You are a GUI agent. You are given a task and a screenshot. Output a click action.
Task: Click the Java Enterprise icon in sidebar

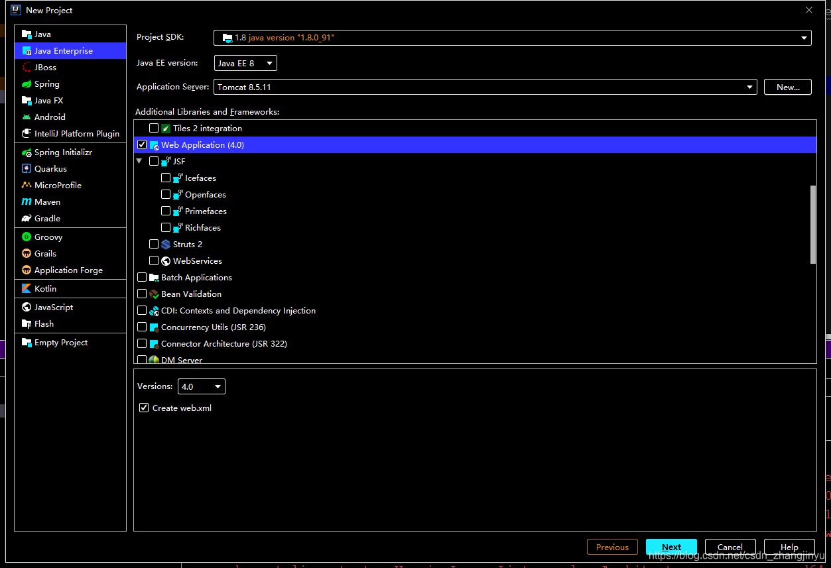(27, 51)
